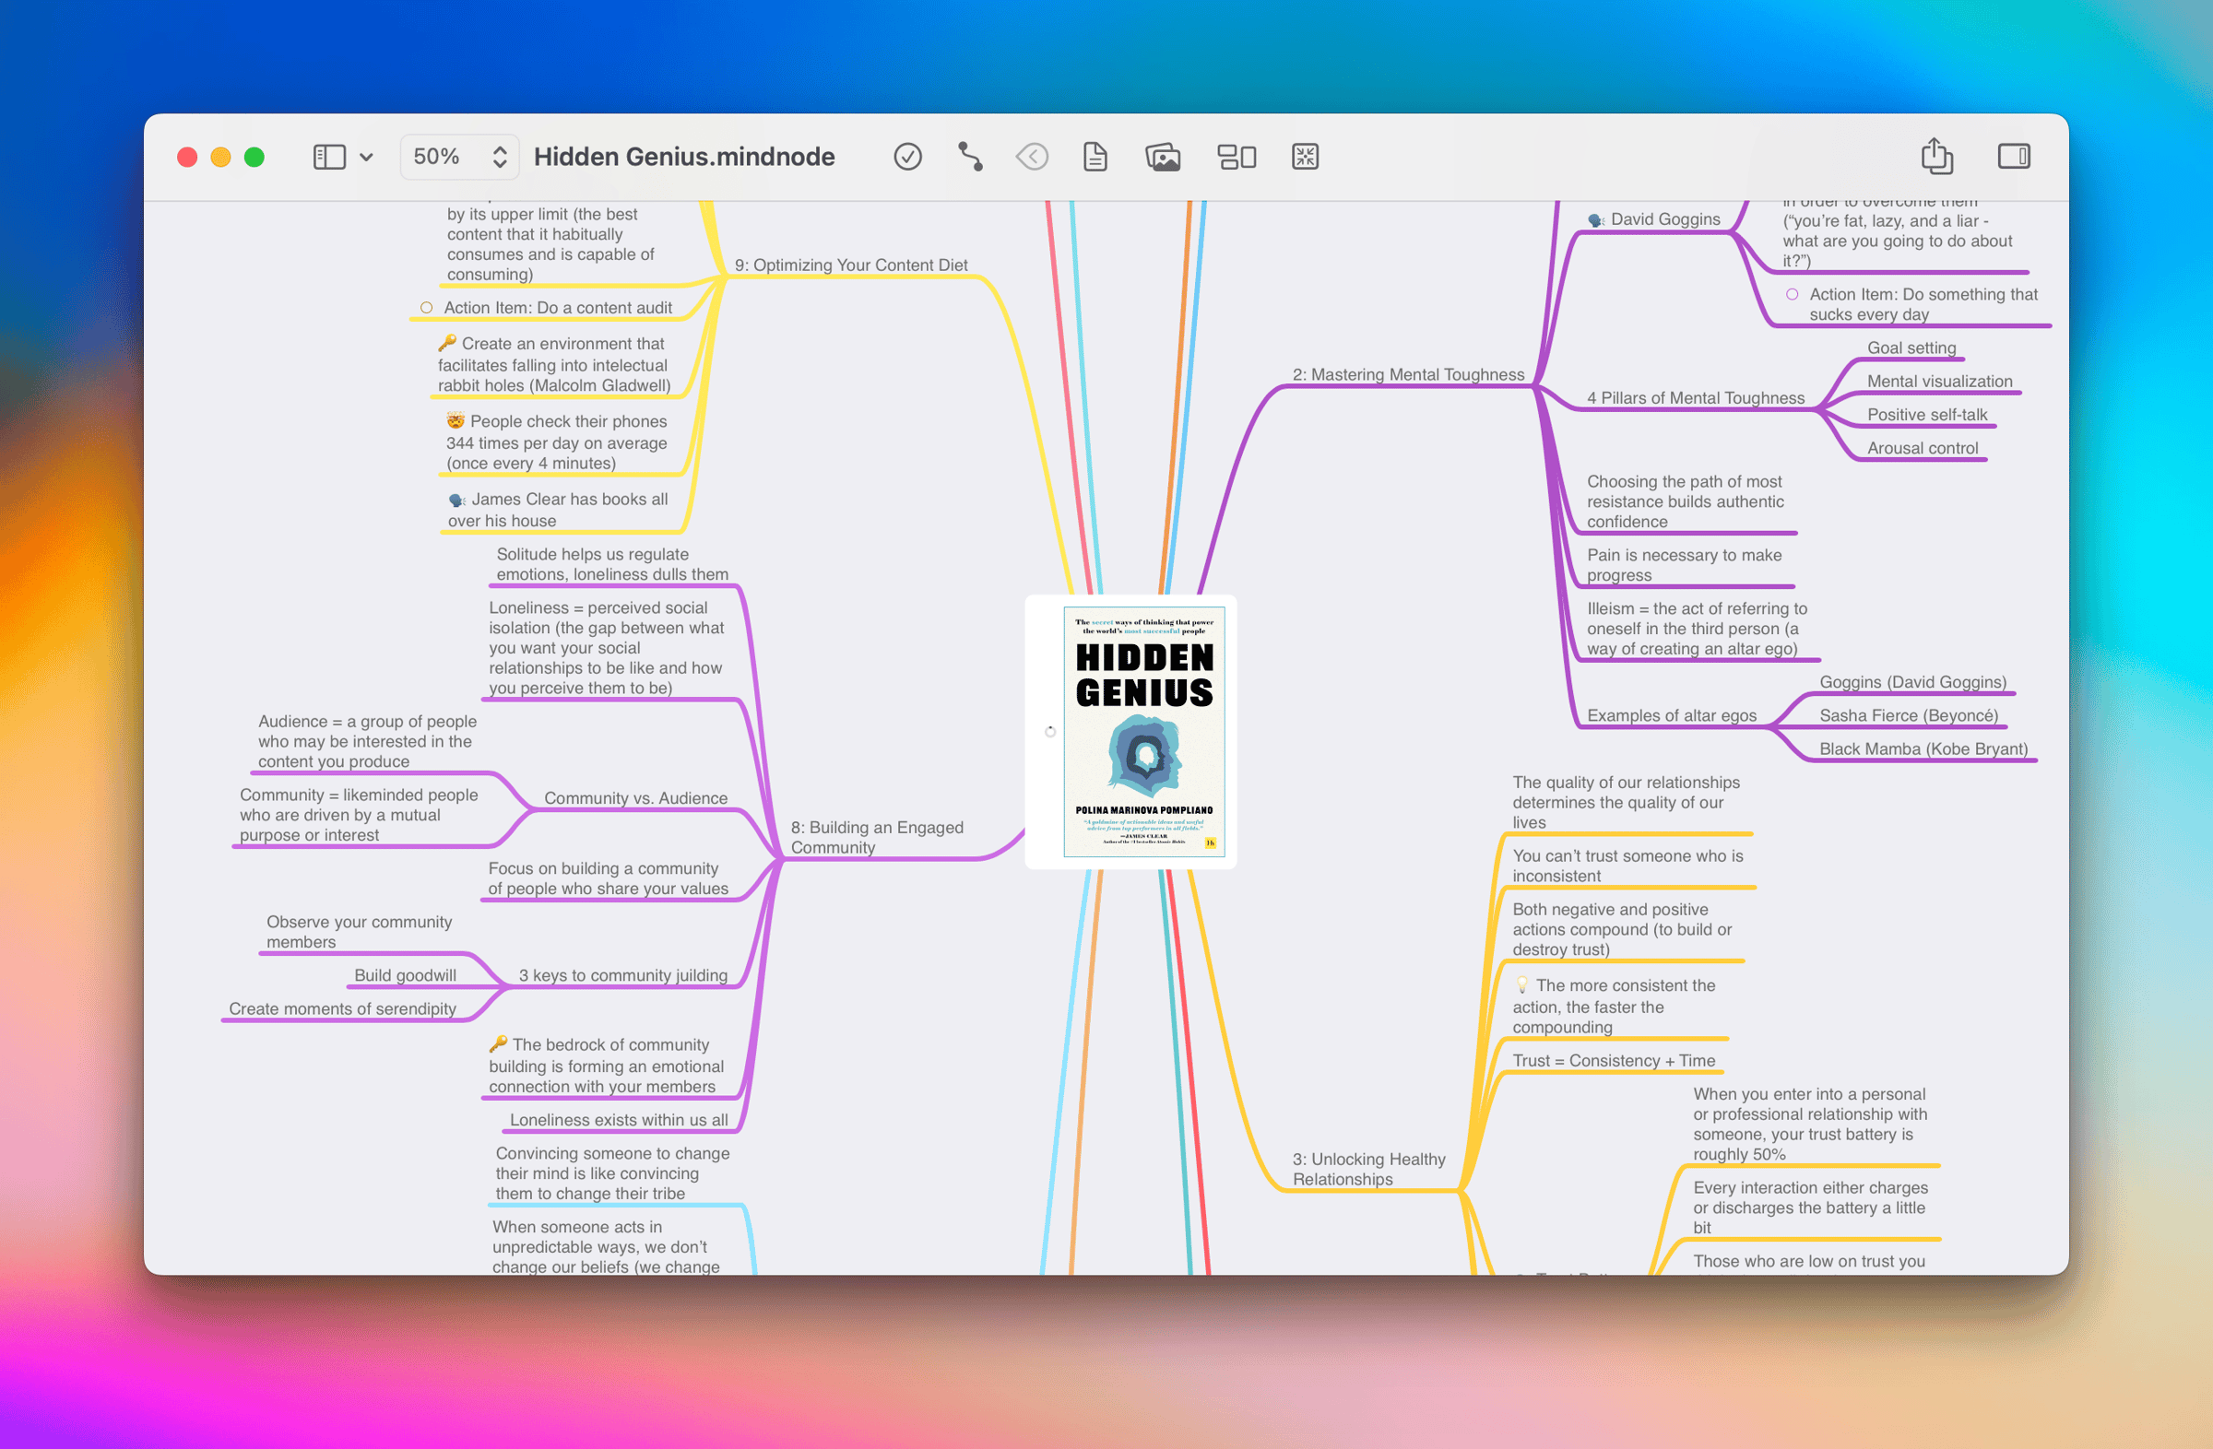The width and height of the screenshot is (2213, 1449).
Task: Click Observe your community members node
Action: tap(359, 931)
